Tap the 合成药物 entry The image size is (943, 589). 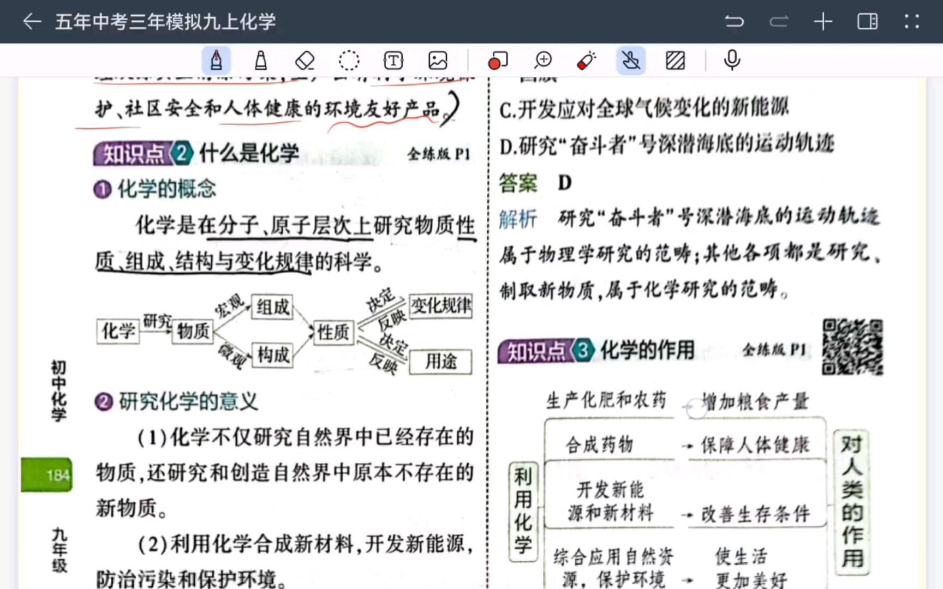point(599,444)
